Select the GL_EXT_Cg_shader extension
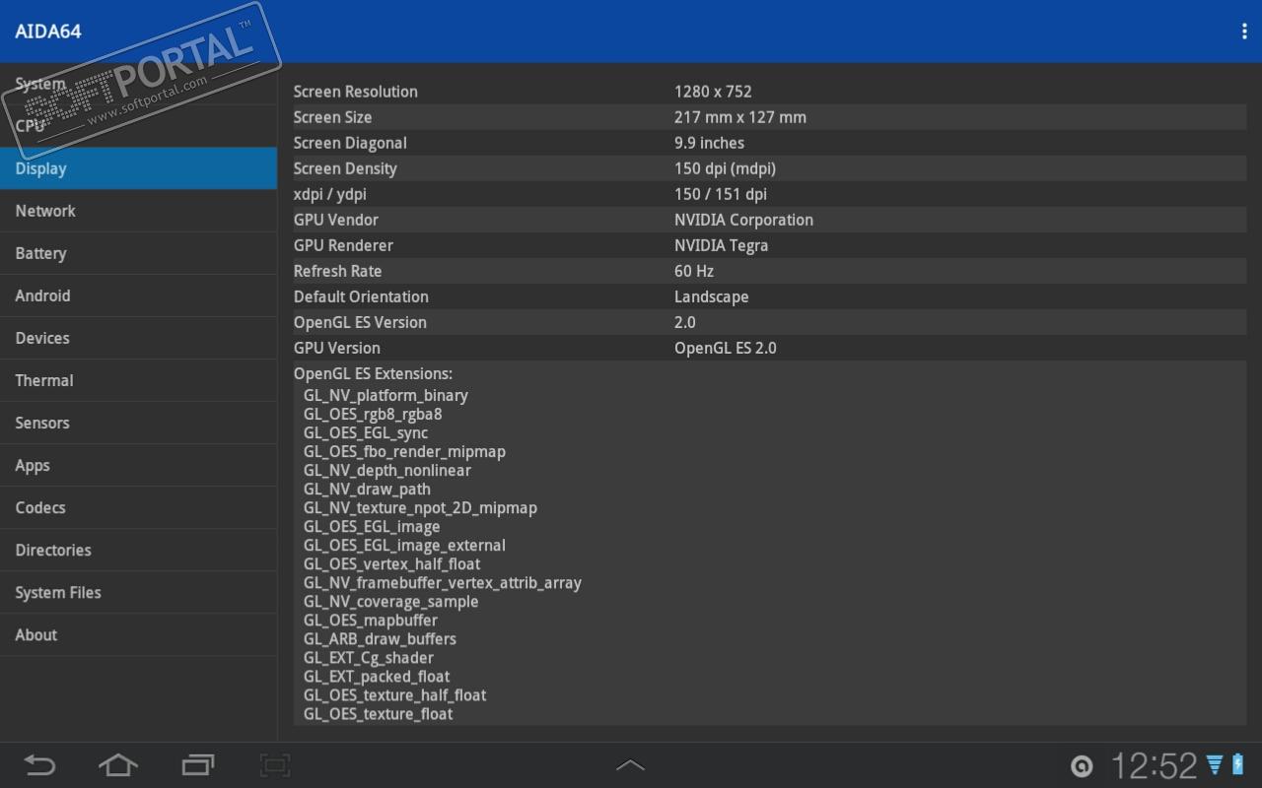The width and height of the screenshot is (1262, 788). click(x=369, y=657)
